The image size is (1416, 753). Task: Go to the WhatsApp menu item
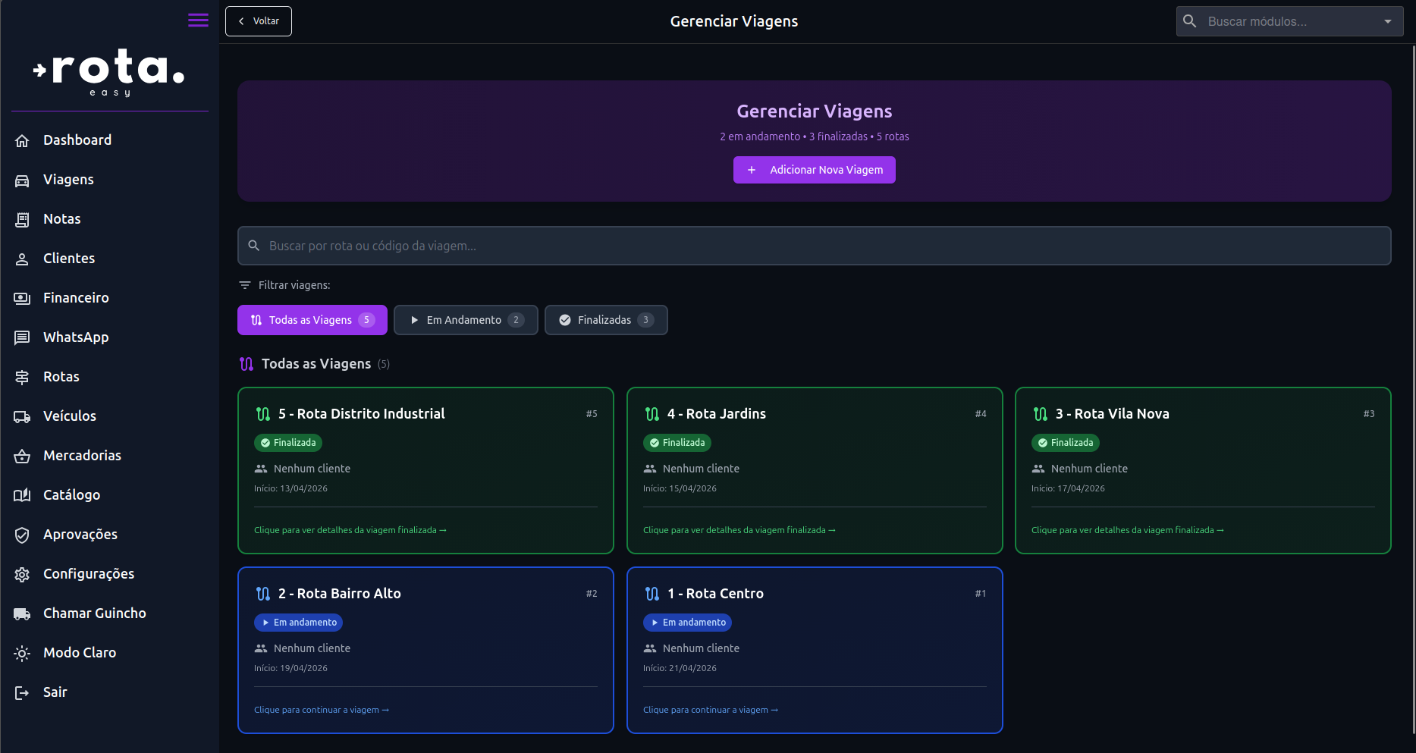[76, 337]
